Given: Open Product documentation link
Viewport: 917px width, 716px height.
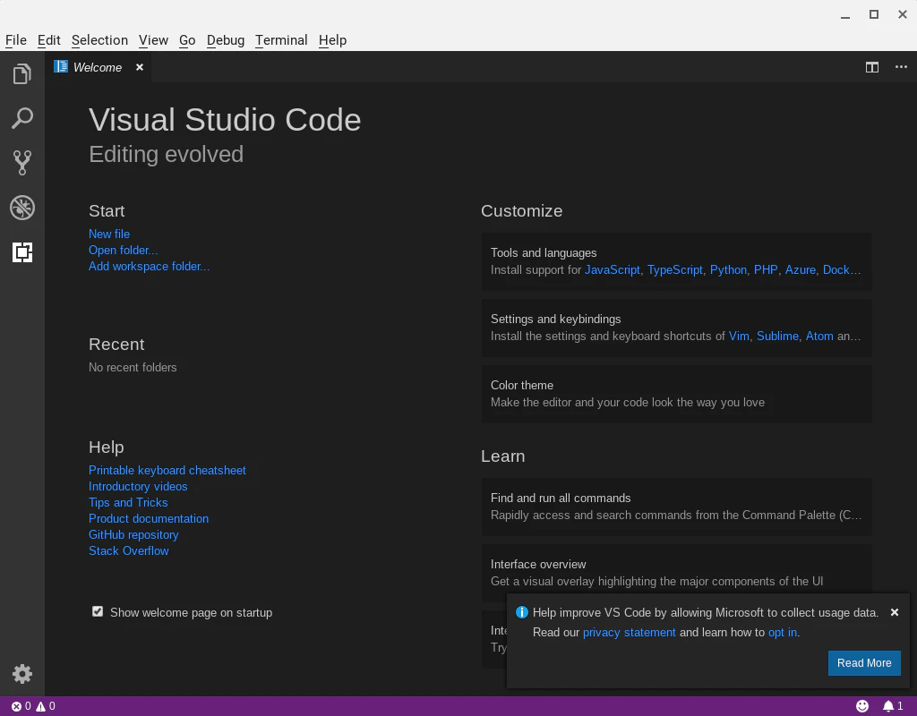Looking at the screenshot, I should coord(149,518).
